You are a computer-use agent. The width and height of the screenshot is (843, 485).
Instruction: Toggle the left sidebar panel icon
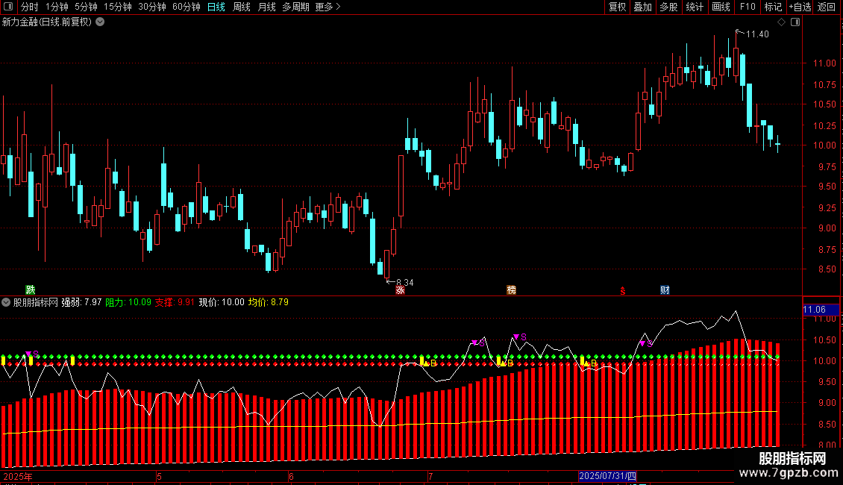[8, 7]
